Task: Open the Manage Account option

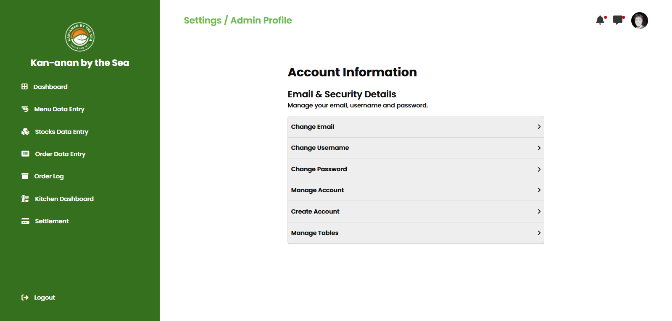Action: [317, 190]
